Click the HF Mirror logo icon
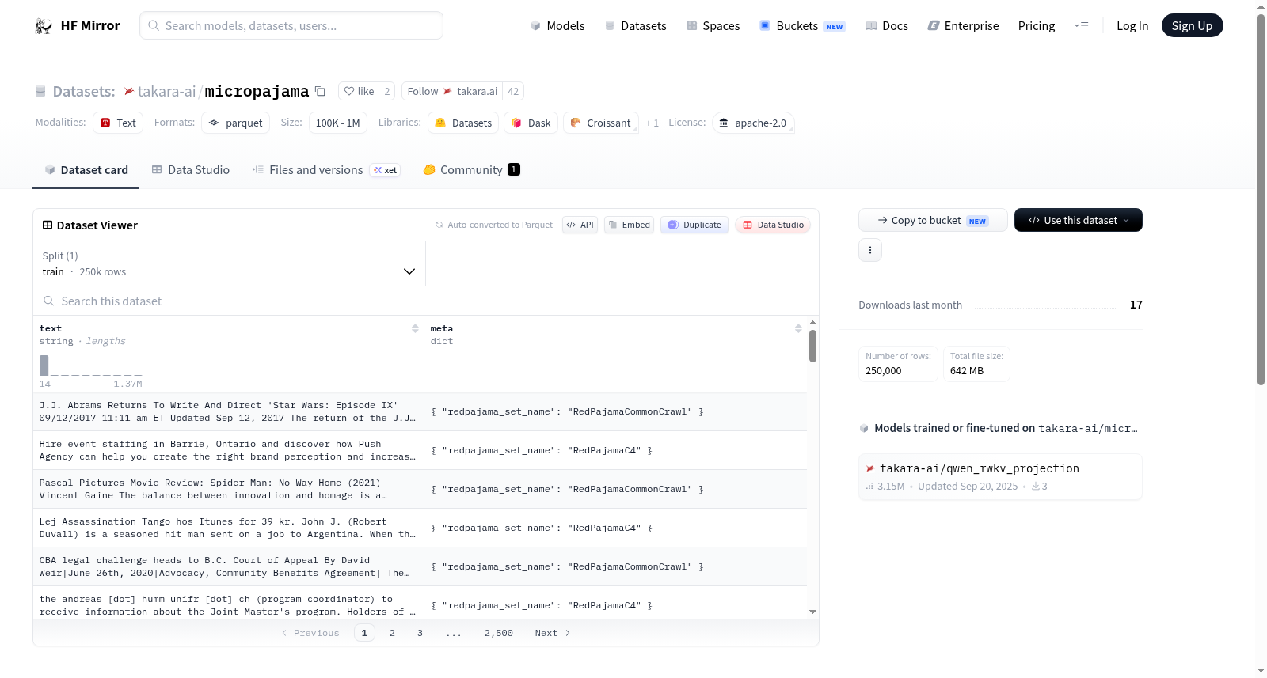 tap(44, 26)
